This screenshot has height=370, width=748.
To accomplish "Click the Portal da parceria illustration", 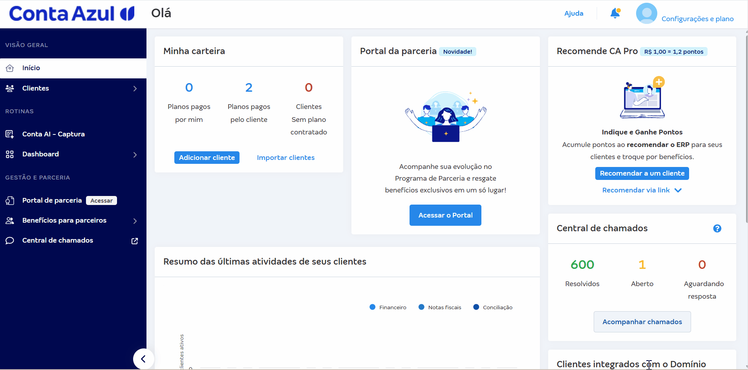I will [446, 116].
